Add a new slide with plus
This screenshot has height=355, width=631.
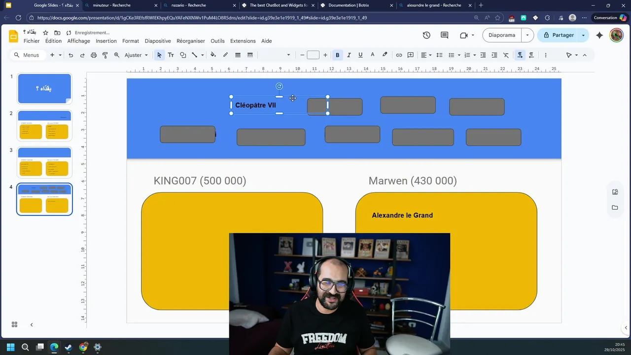pos(52,55)
